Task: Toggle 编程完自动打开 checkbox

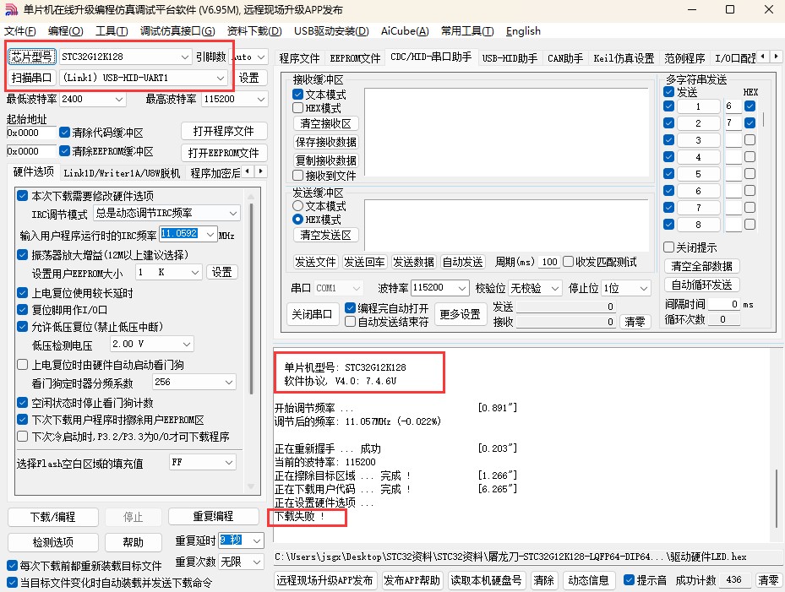Action: pyautogui.click(x=350, y=307)
